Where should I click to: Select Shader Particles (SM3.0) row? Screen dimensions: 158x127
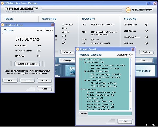[100, 107]
